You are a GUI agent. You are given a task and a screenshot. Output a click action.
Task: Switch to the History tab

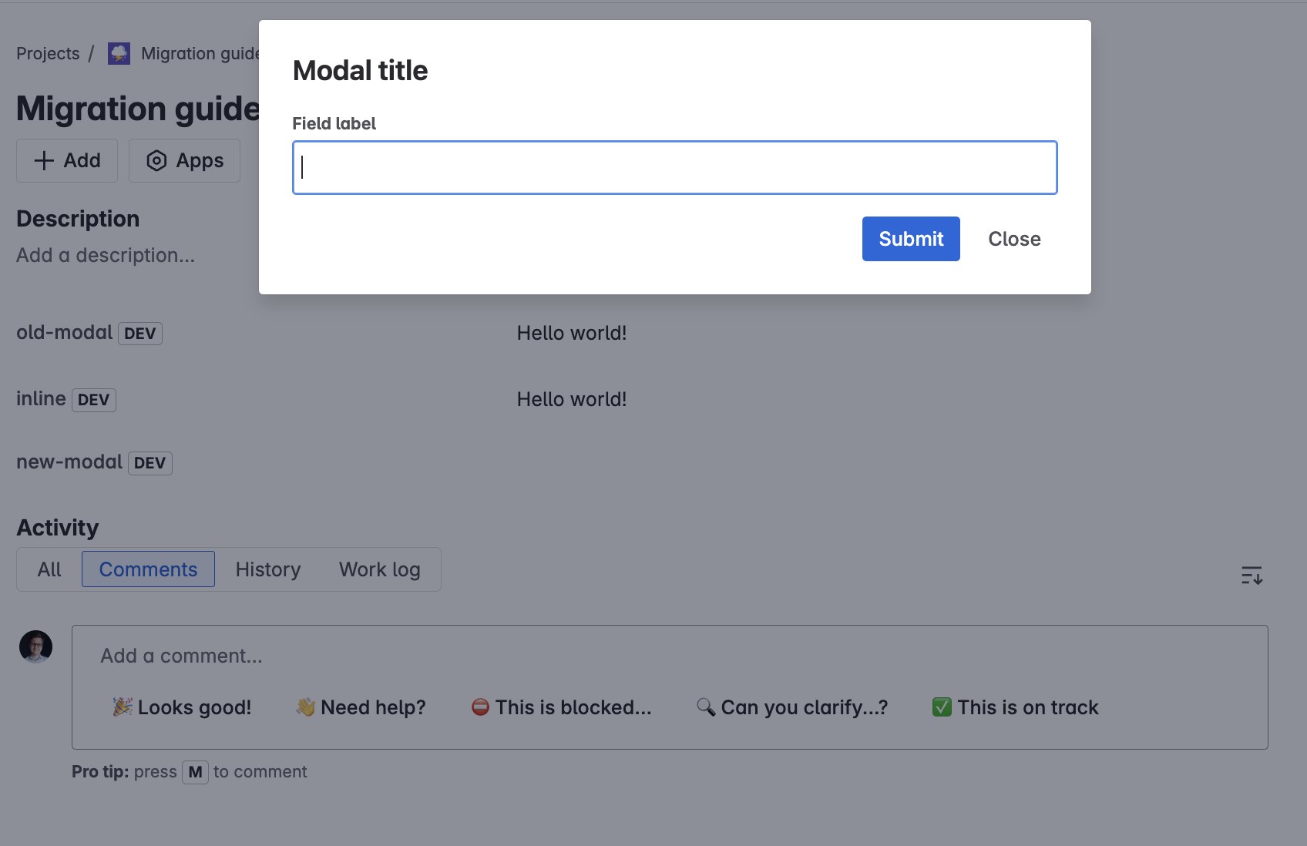[267, 569]
